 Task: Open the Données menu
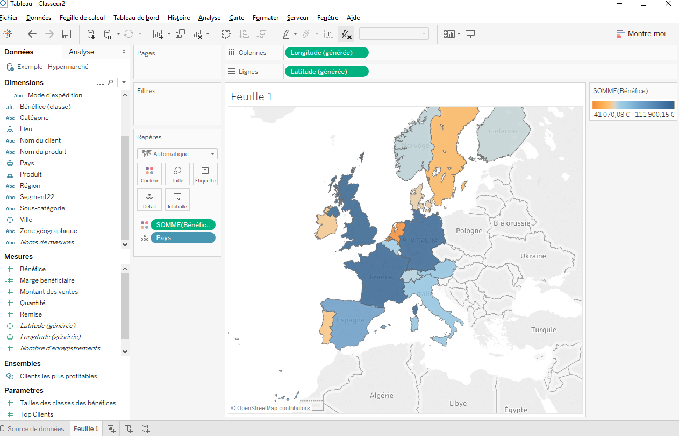tap(39, 18)
